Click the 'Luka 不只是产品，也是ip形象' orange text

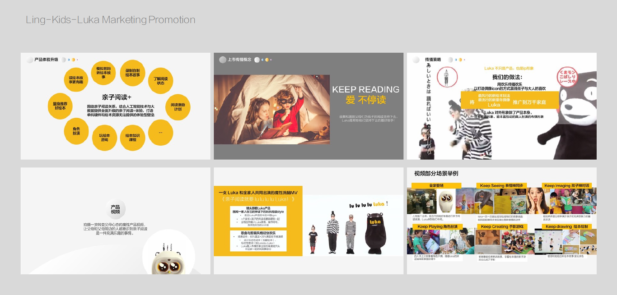[x=509, y=69]
